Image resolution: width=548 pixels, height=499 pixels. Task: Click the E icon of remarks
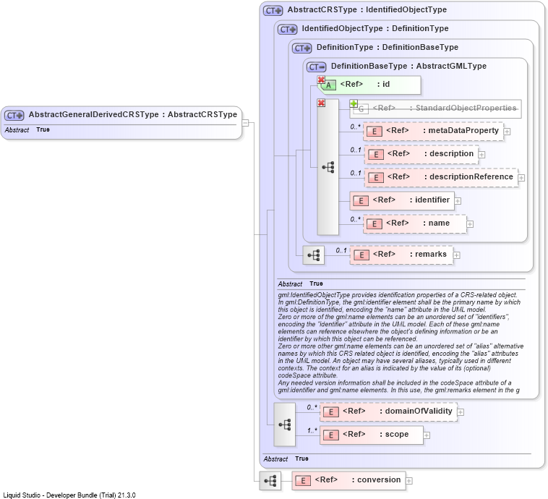point(361,255)
